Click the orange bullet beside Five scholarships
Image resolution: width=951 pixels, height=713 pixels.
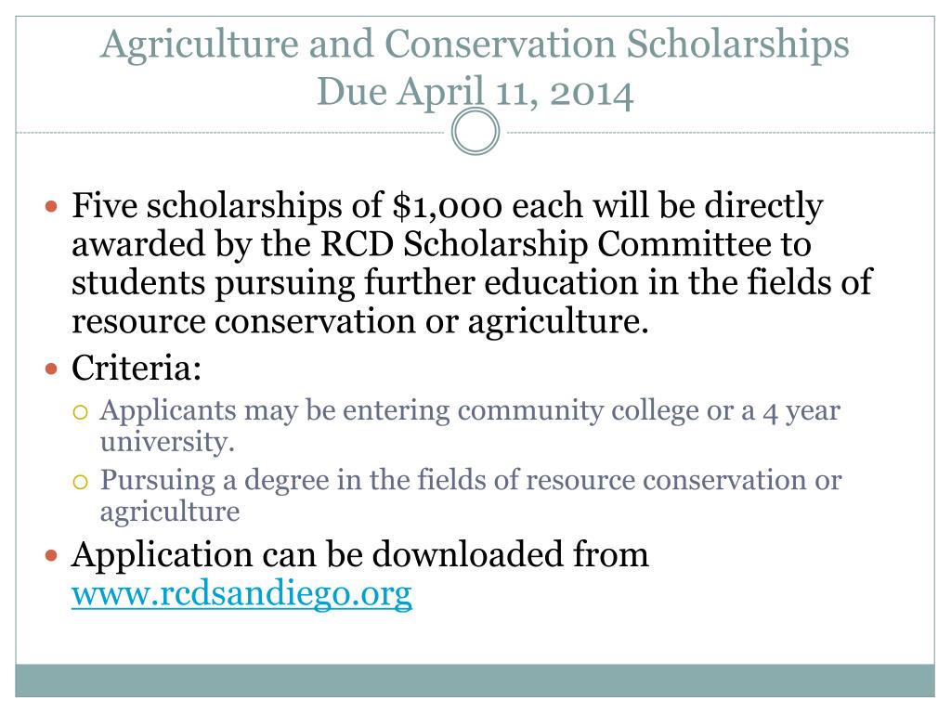point(52,206)
